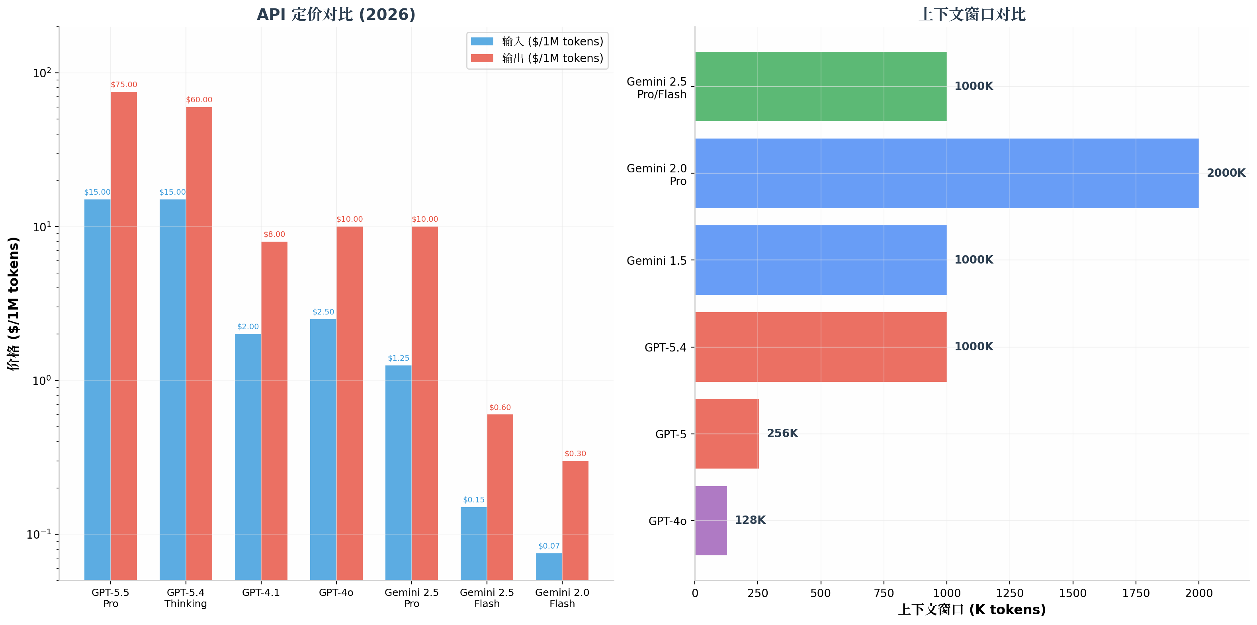Click the $60.00 value label
Image resolution: width=1257 pixels, height=625 pixels.
199,100
